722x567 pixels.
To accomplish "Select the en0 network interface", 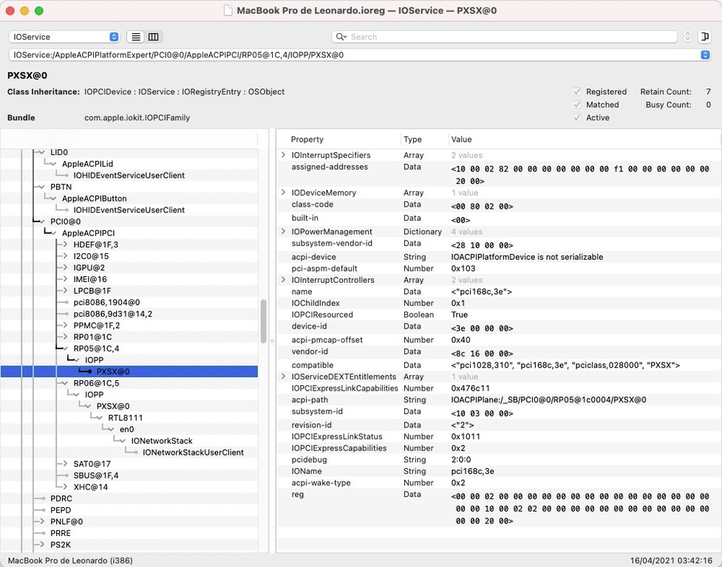I will pos(126,429).
